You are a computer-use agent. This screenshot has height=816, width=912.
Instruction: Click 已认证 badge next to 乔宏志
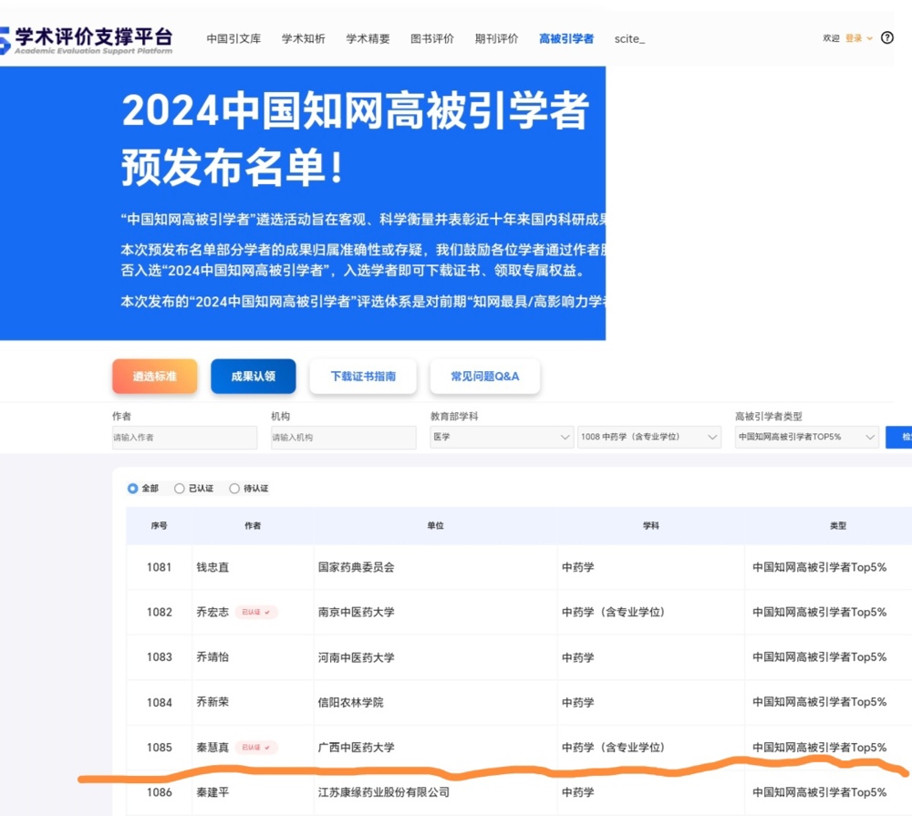tap(255, 613)
